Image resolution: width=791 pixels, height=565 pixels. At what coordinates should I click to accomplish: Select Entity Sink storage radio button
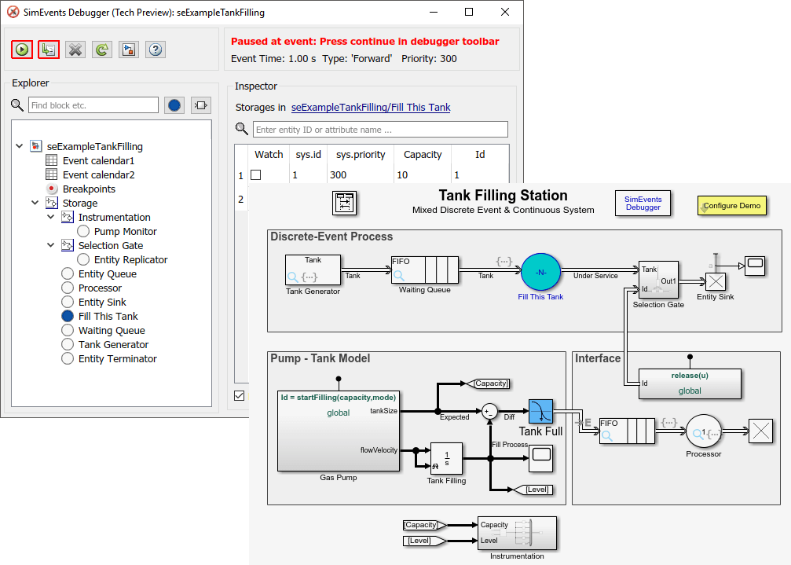[x=68, y=302]
